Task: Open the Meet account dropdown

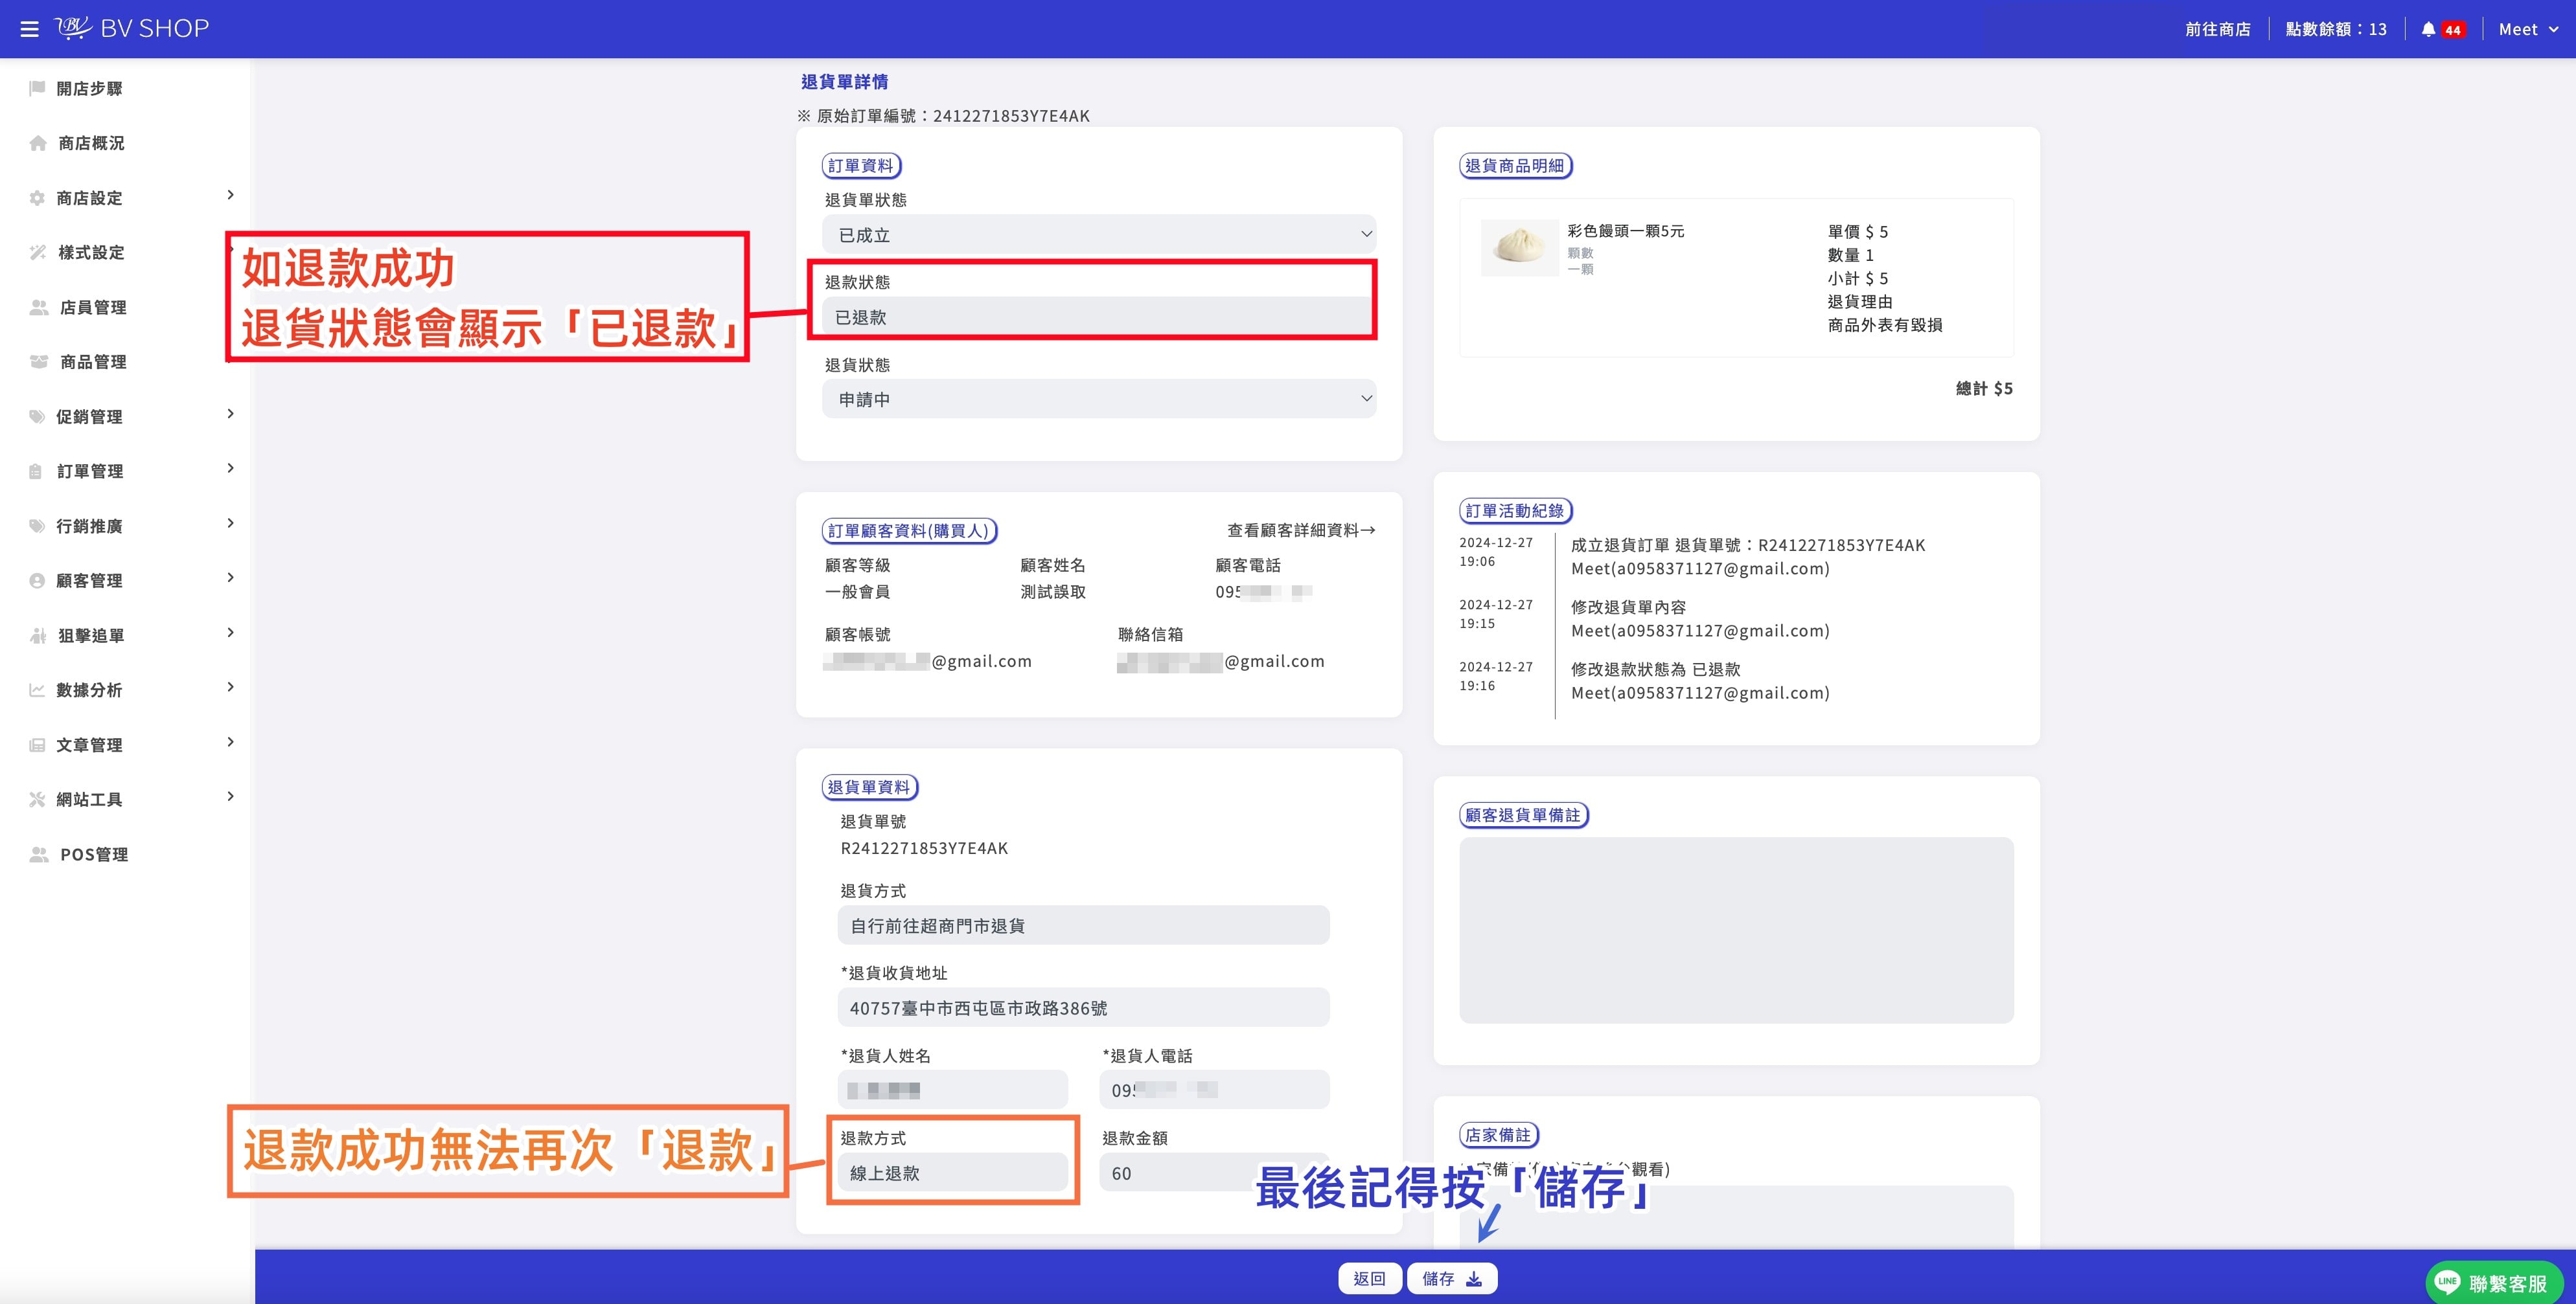Action: pyautogui.click(x=2528, y=29)
